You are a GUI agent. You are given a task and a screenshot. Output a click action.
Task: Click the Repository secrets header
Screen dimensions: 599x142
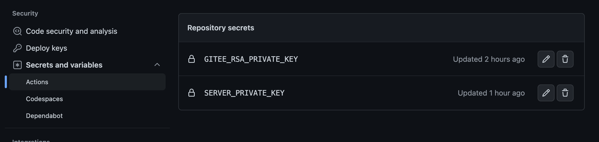tap(221, 28)
